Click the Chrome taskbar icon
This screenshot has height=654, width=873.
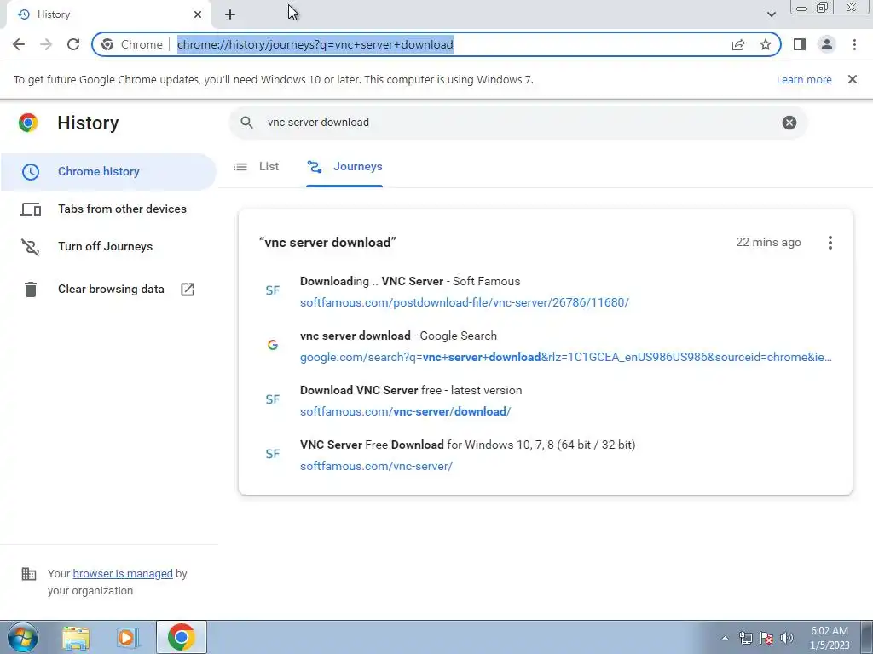coord(181,637)
